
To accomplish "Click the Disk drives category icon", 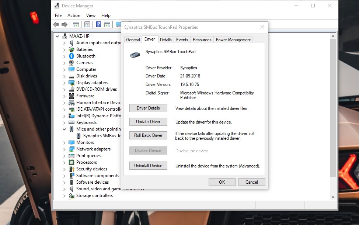I will point(72,76).
